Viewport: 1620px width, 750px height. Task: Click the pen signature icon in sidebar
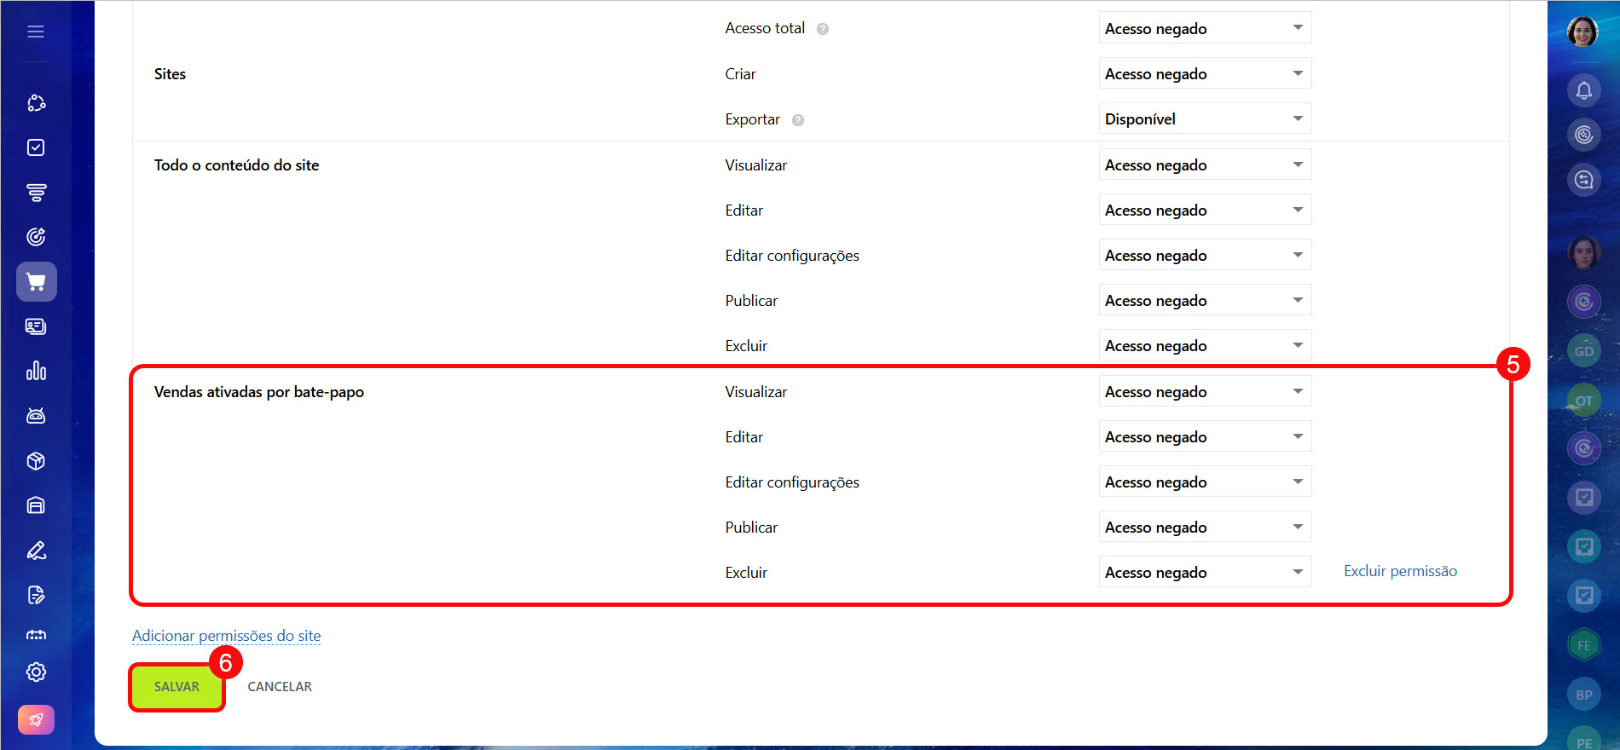(36, 551)
